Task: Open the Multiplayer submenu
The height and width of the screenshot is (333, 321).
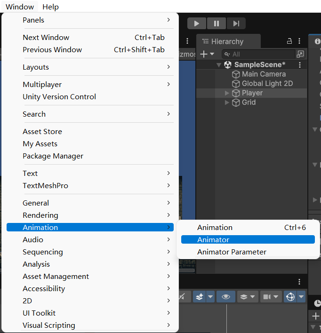Action: pyautogui.click(x=90, y=85)
